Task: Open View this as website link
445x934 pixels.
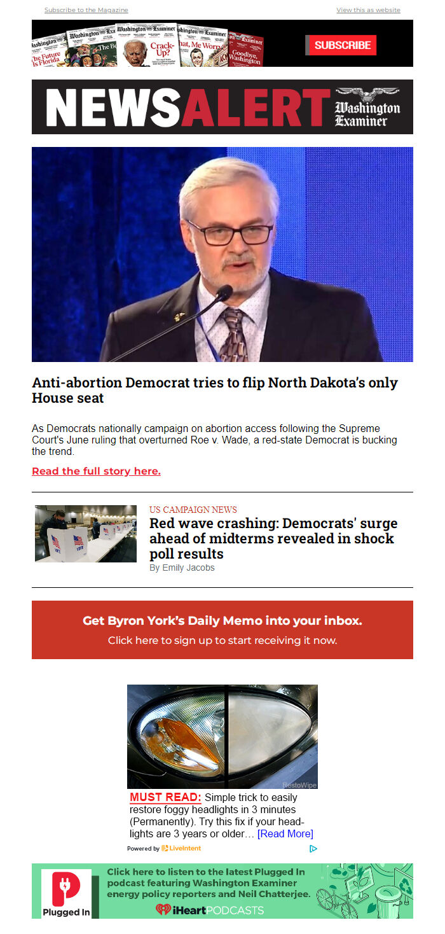Action: click(368, 10)
